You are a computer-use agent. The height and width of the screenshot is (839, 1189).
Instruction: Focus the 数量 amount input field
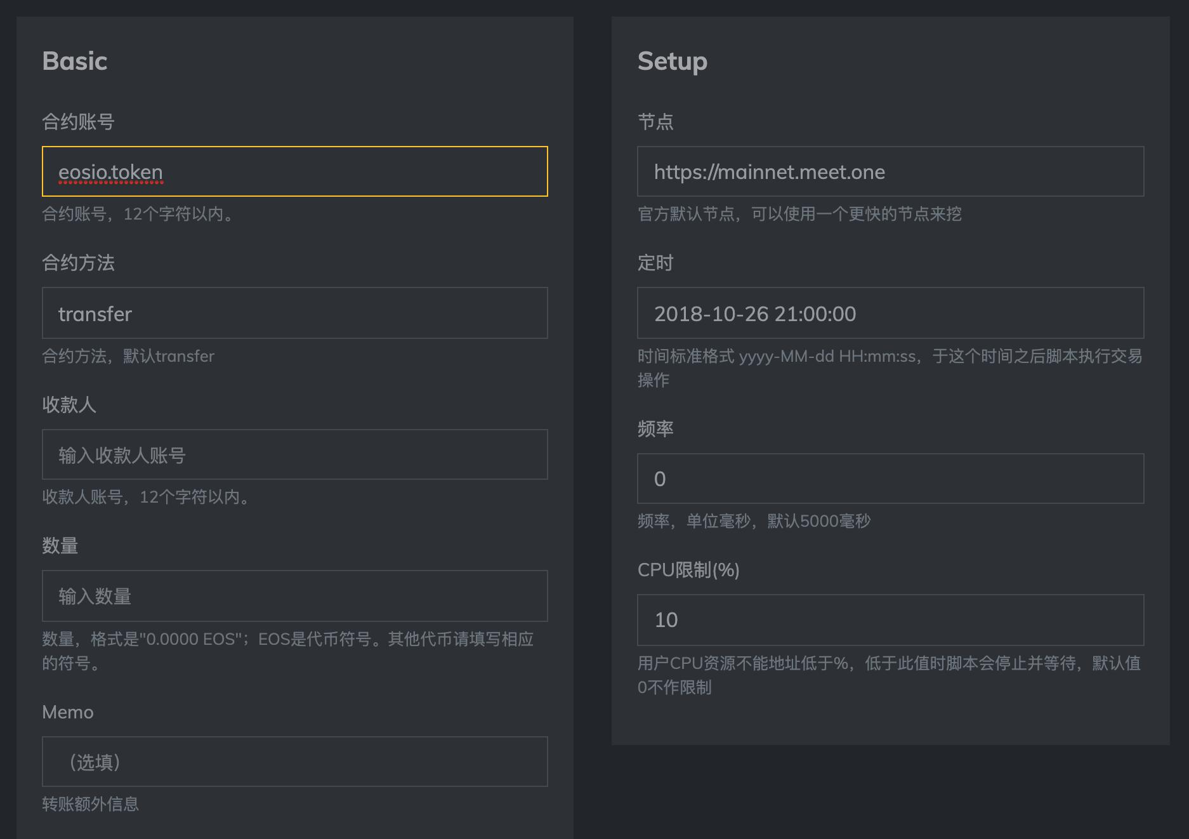[294, 596]
